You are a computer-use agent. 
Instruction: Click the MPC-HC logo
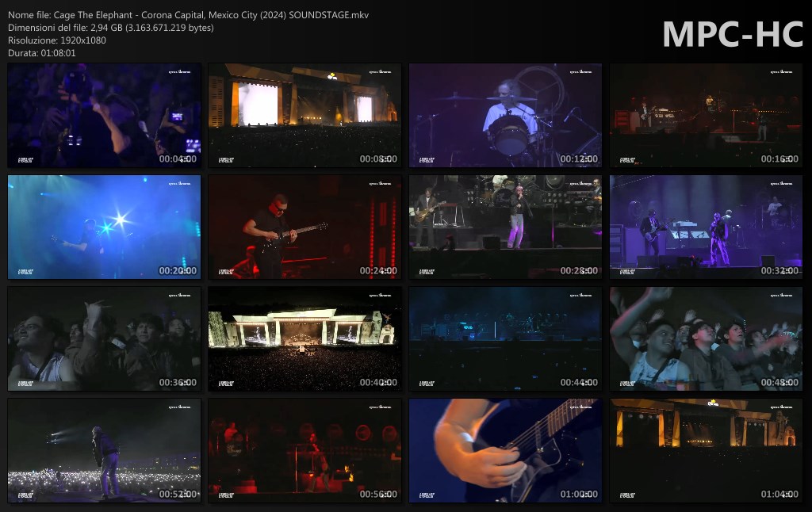click(732, 34)
